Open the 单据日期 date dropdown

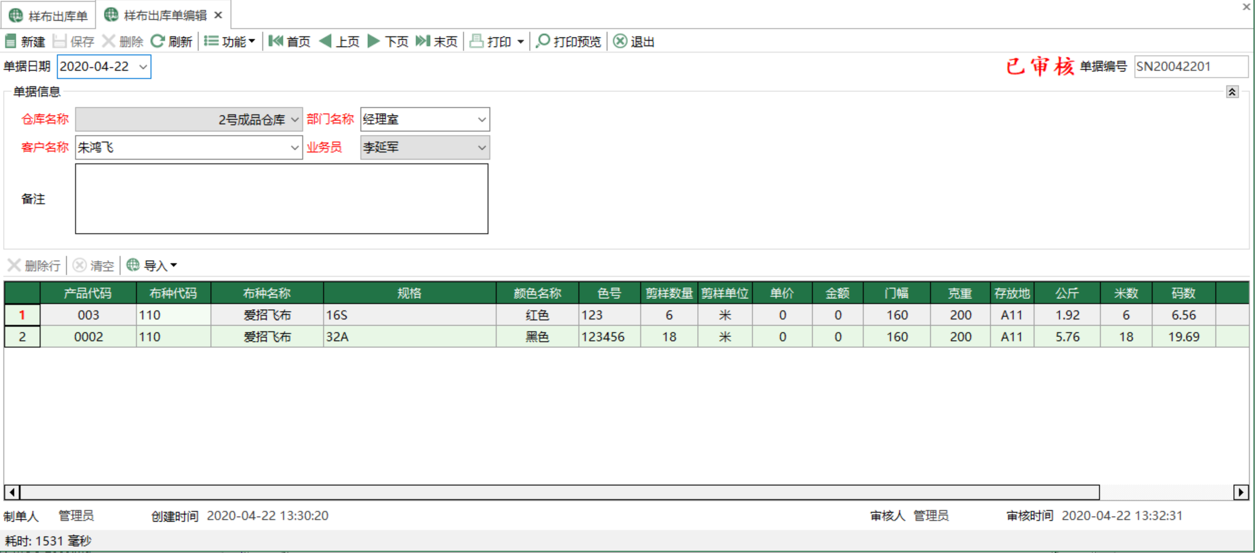tap(143, 67)
